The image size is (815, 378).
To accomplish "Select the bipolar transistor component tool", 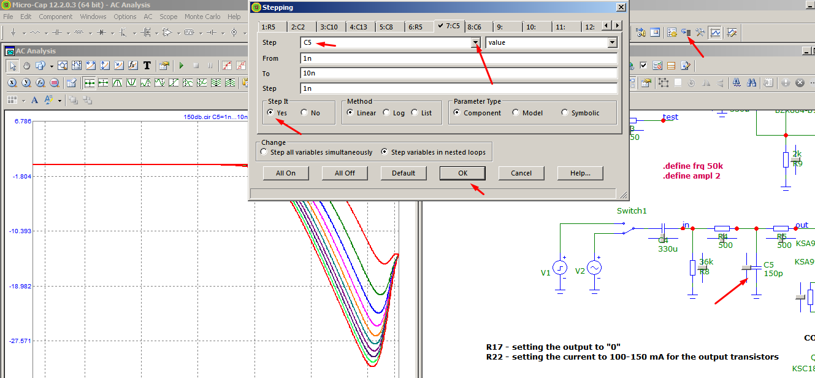I will (123, 32).
